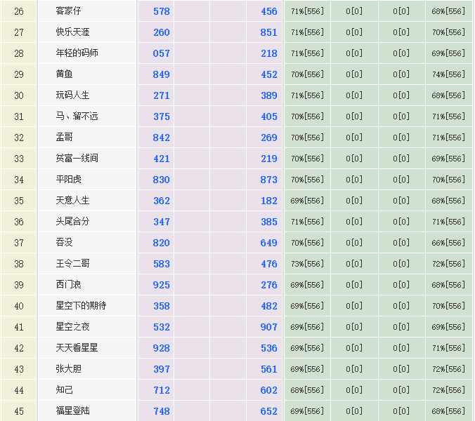Click the blue number 820 beside 吞没
Image resolution: width=475 pixels, height=421 pixels.
pyautogui.click(x=161, y=243)
